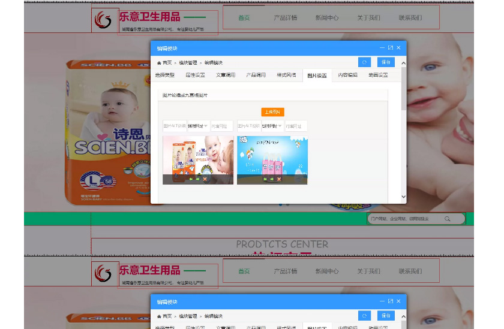Viewport: 504px width, 329px height.
Task: Click the second 可填网址 URL input field
Action: pyautogui.click(x=296, y=126)
